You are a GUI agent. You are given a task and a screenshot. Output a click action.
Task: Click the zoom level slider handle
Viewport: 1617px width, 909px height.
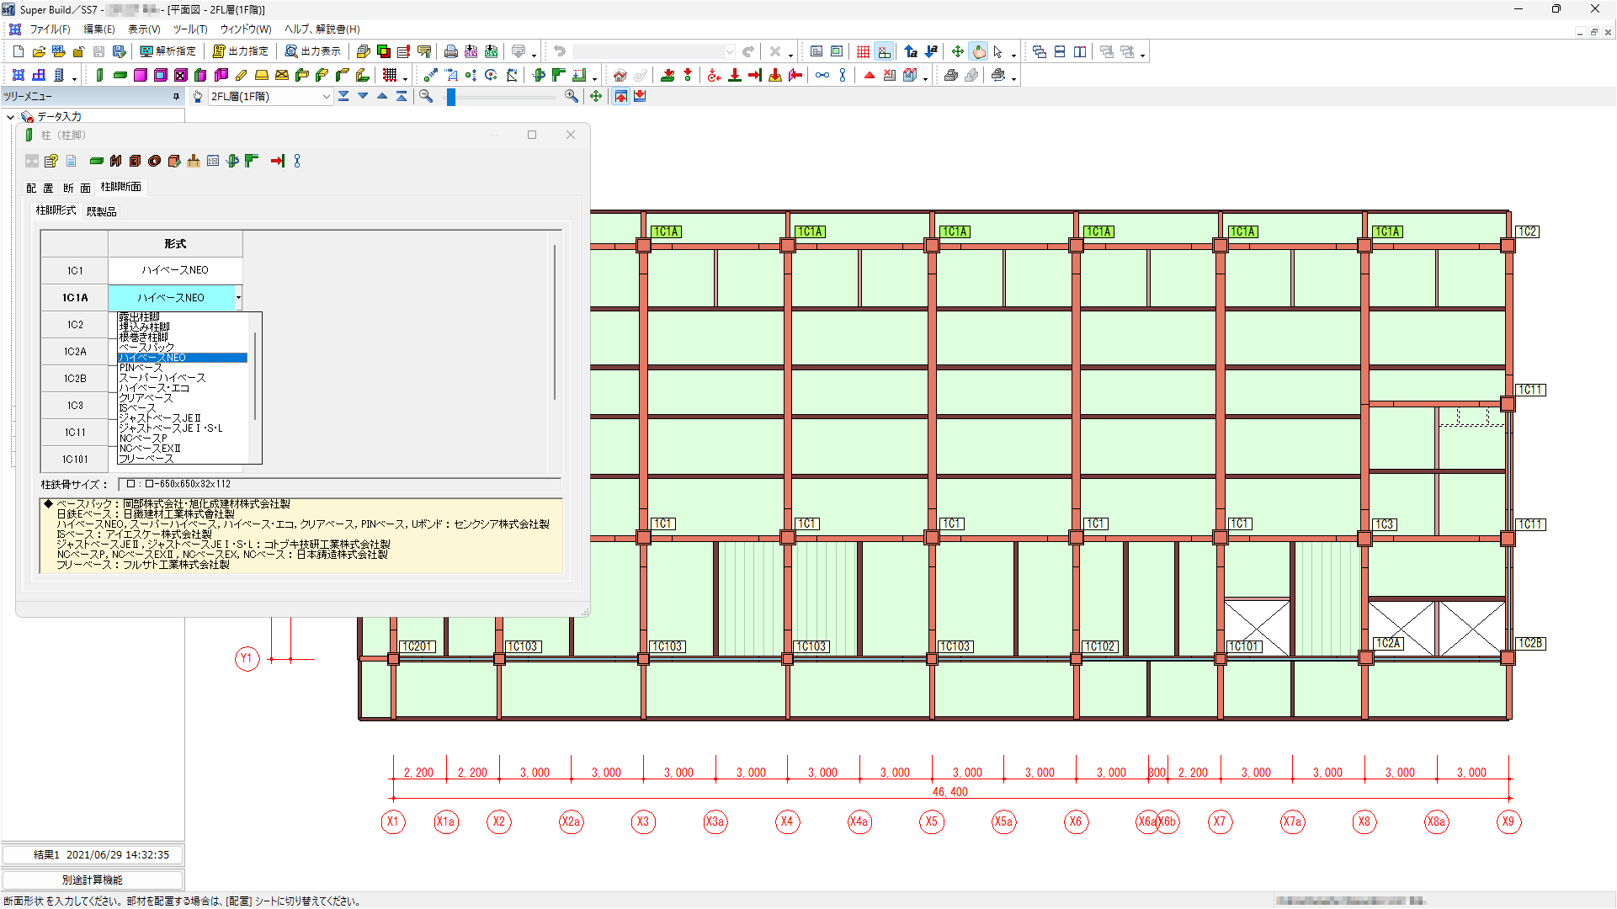tap(451, 97)
